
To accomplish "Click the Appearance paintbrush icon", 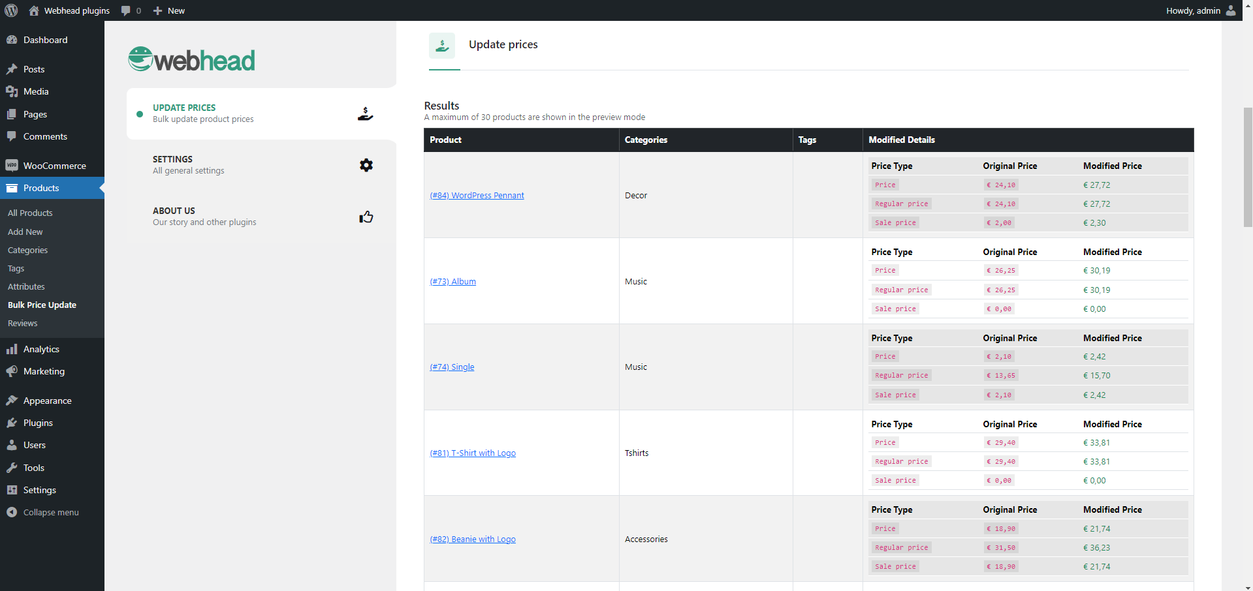I will click(x=12, y=401).
